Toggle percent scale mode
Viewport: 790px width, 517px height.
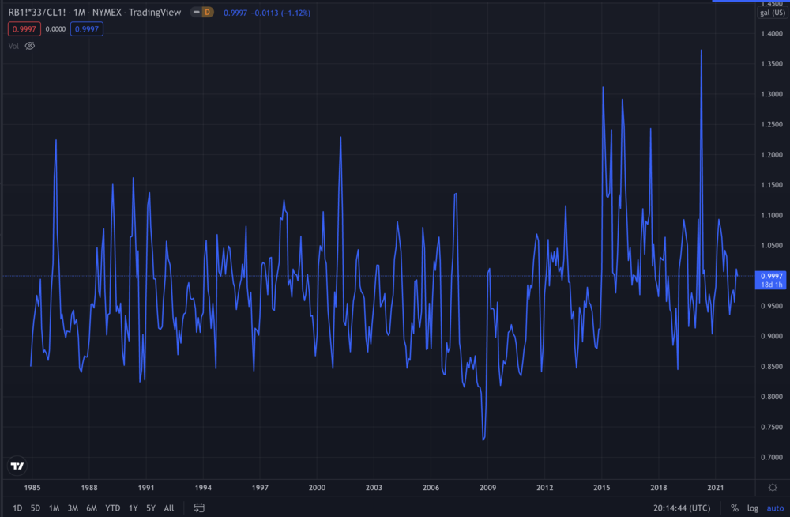pos(734,508)
